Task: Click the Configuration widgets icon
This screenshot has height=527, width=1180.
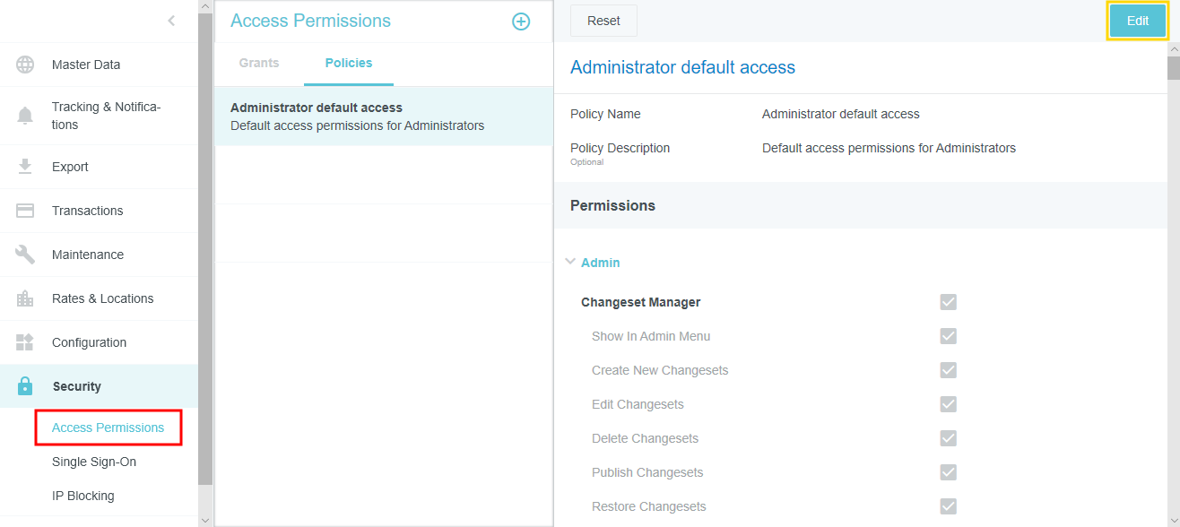Action: pos(25,342)
